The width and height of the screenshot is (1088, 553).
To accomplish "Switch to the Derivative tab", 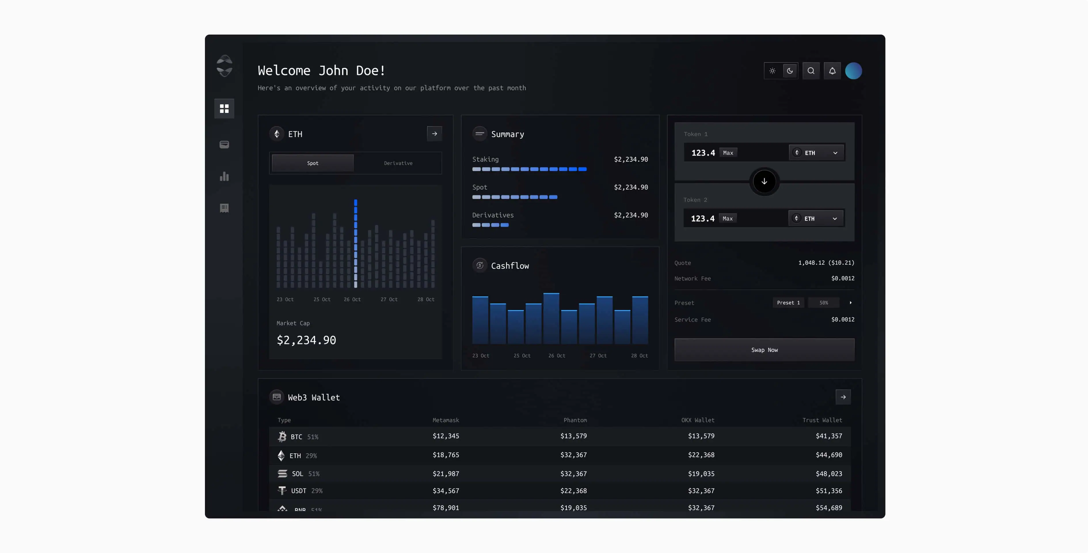I will click(398, 163).
